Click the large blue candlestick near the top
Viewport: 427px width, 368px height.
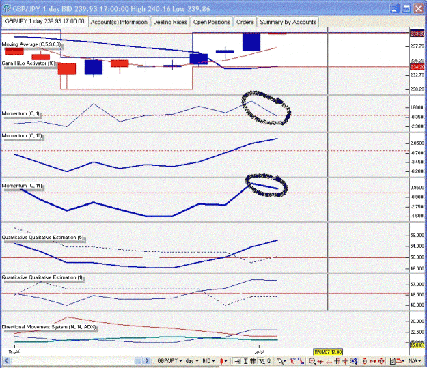[251, 42]
